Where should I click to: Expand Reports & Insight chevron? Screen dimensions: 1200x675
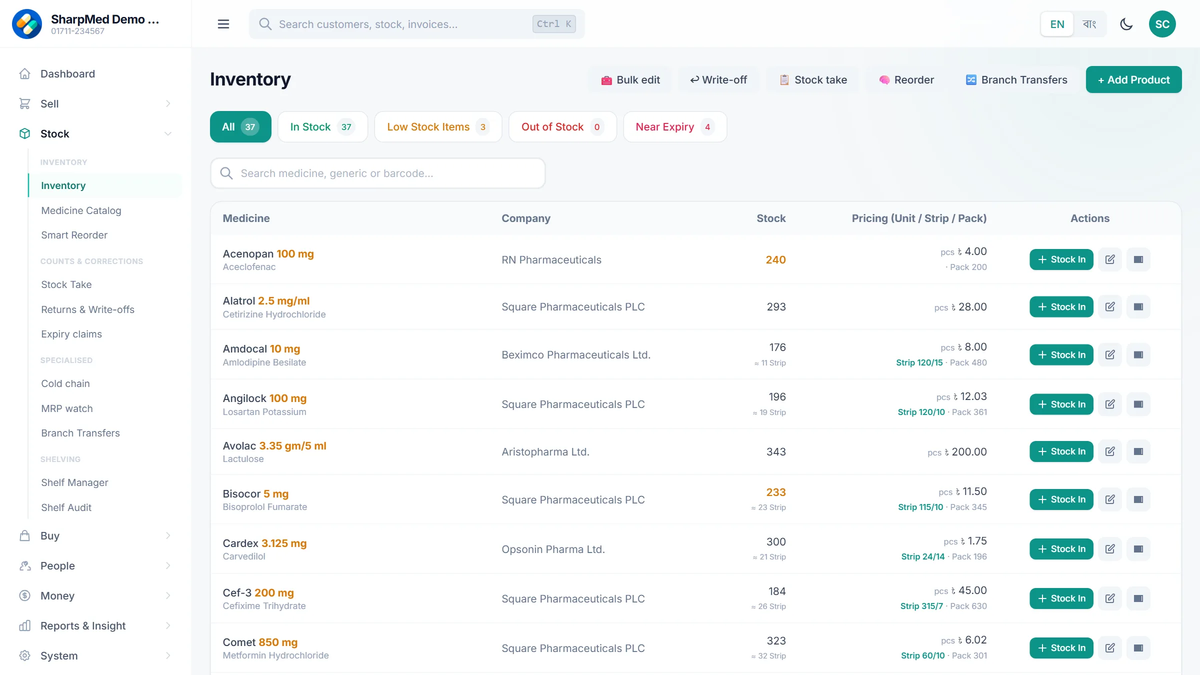tap(168, 626)
